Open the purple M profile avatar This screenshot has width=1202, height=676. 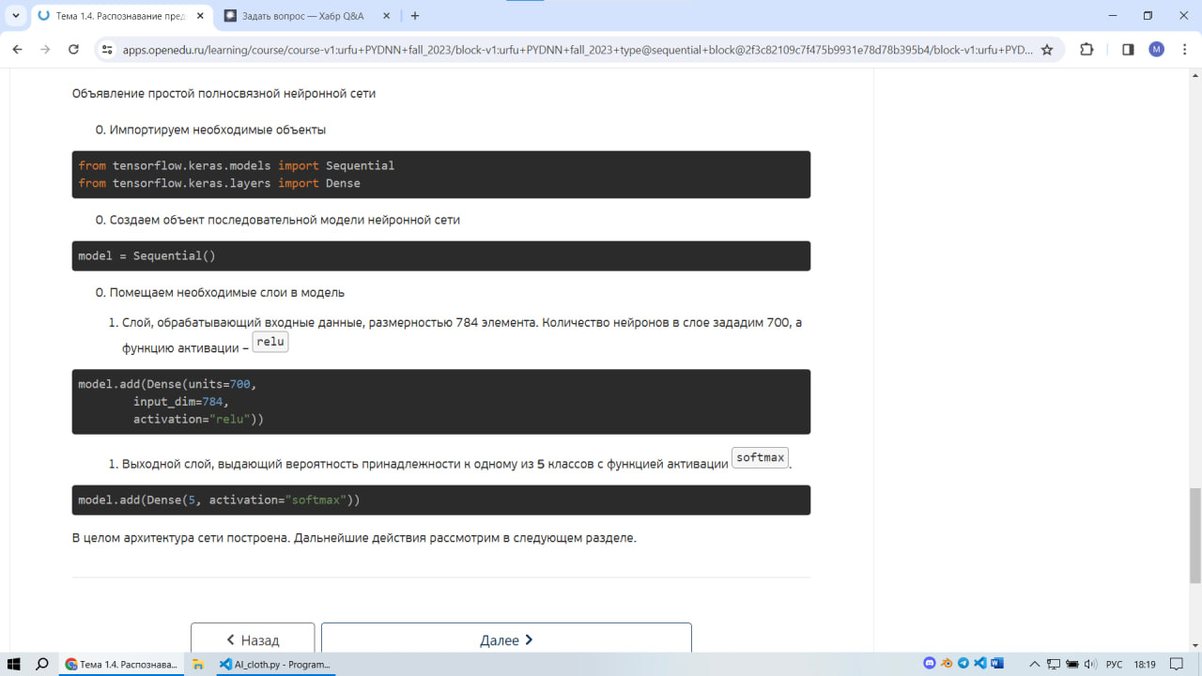coord(1156,50)
